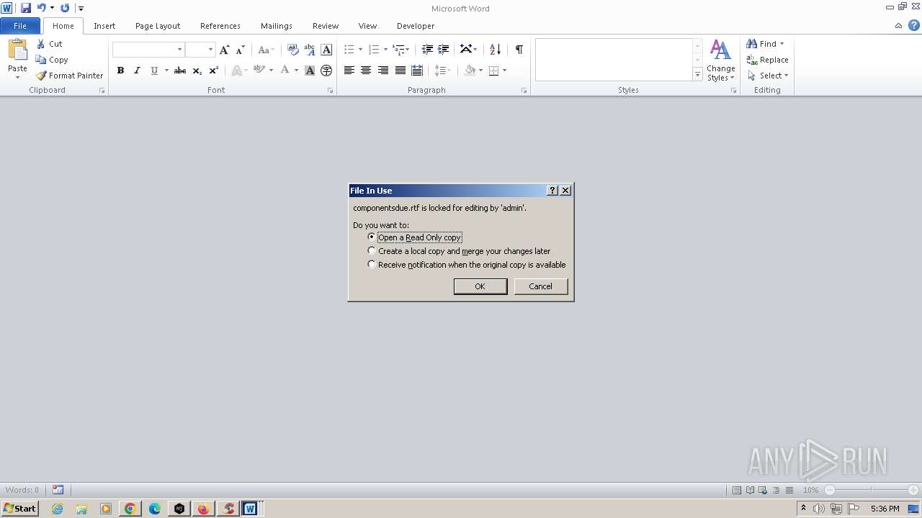The height and width of the screenshot is (518, 922).
Task: Click the zoom out minus button
Action: 829,490
